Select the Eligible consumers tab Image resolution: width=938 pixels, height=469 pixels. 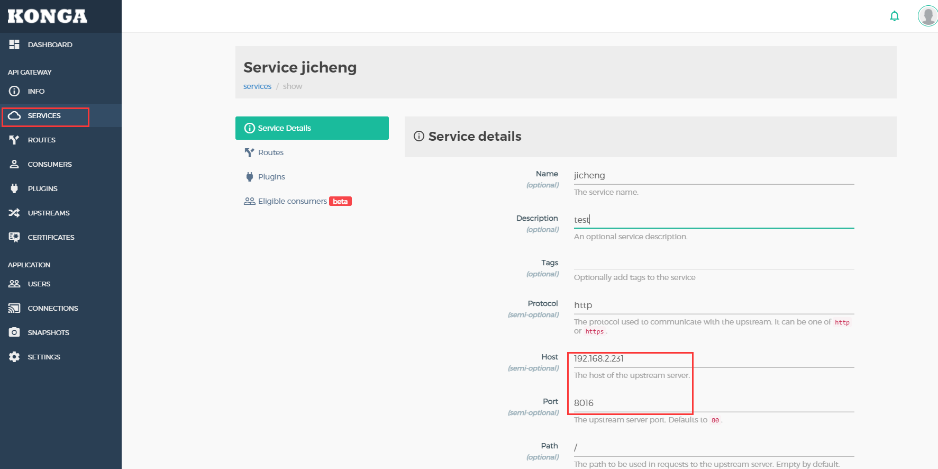pyautogui.click(x=292, y=201)
